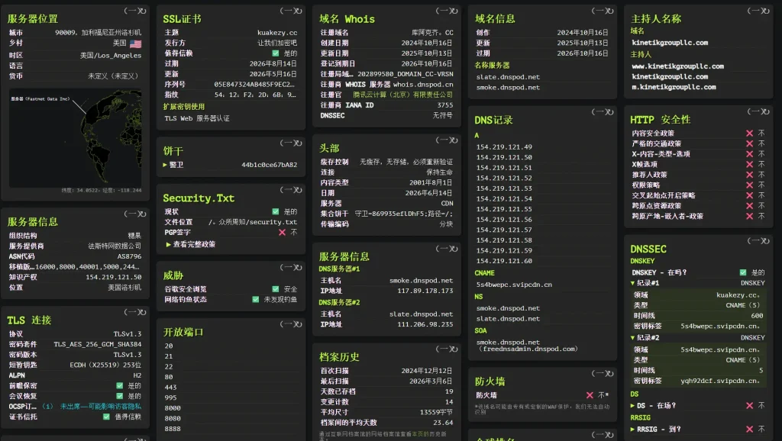Refresh the Security.Txt card
The height and width of the screenshot is (441, 782).
tap(299, 190)
